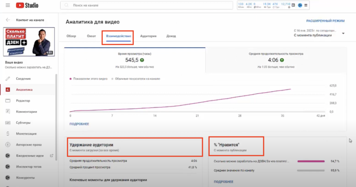Open the hamburger menu next to YouTube Studio logo
This screenshot has width=356, height=187.
click(x=8, y=6)
